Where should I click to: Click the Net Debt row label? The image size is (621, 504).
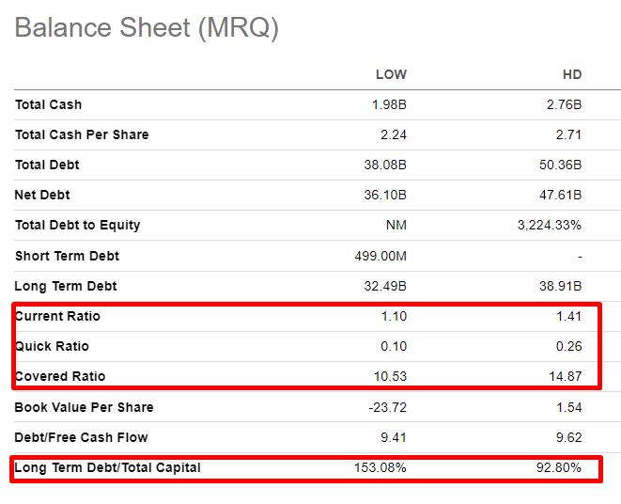42,195
